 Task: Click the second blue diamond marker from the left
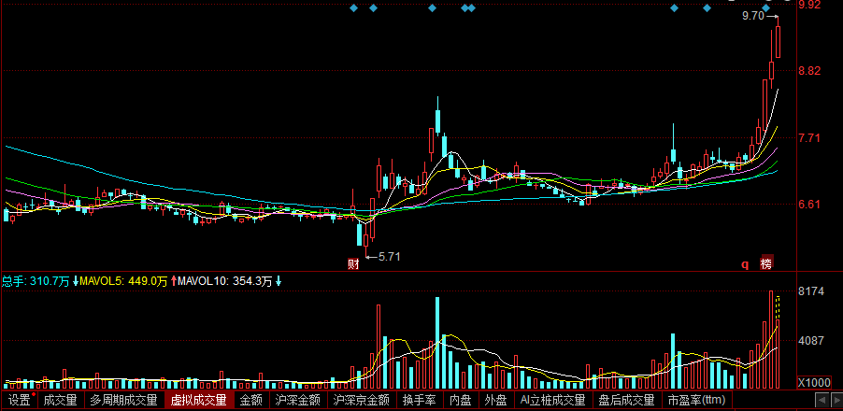coord(373,8)
